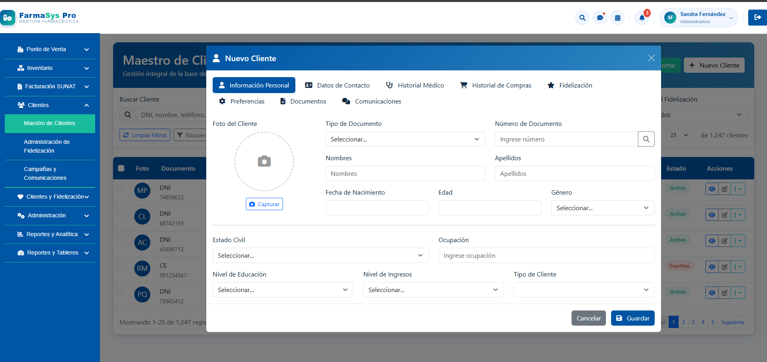Focus the Ingrese ocupación field

click(x=546, y=255)
